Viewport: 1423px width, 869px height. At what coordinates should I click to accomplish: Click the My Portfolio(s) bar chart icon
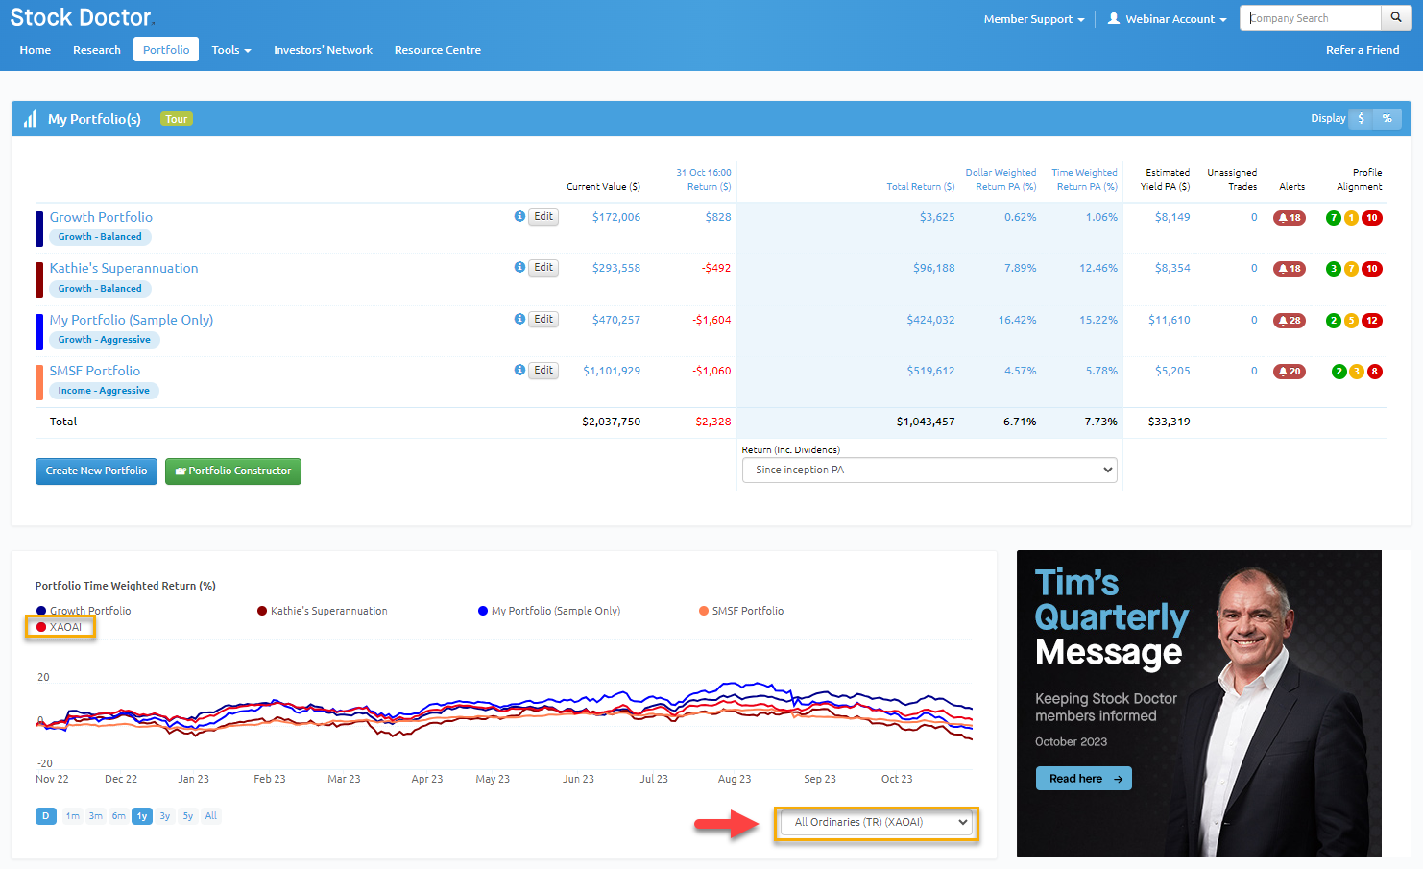pos(30,118)
